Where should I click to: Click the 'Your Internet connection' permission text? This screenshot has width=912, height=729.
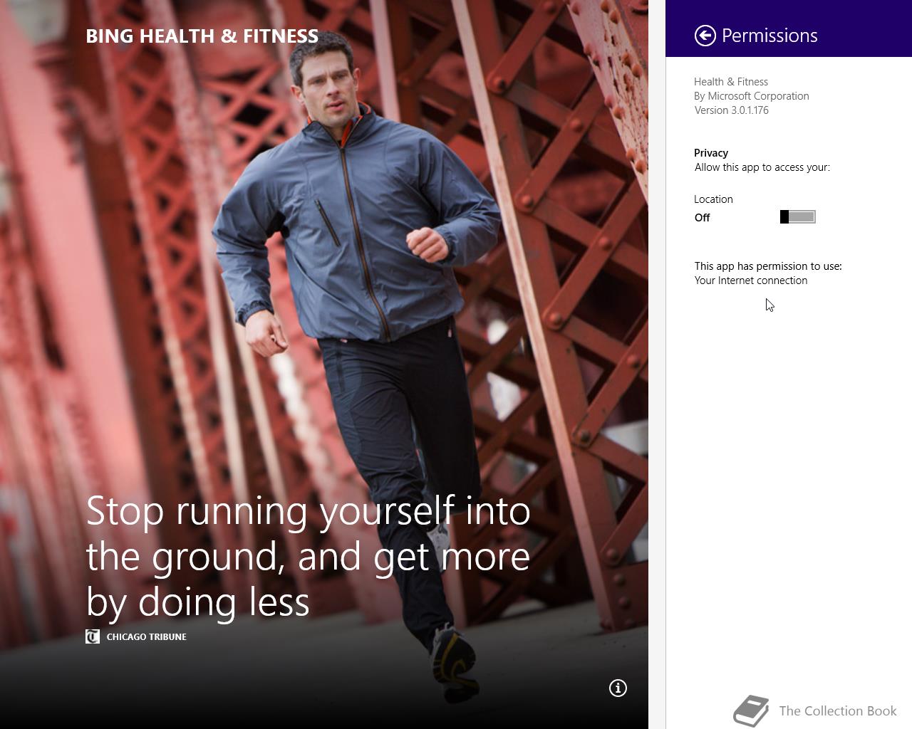[x=751, y=280]
